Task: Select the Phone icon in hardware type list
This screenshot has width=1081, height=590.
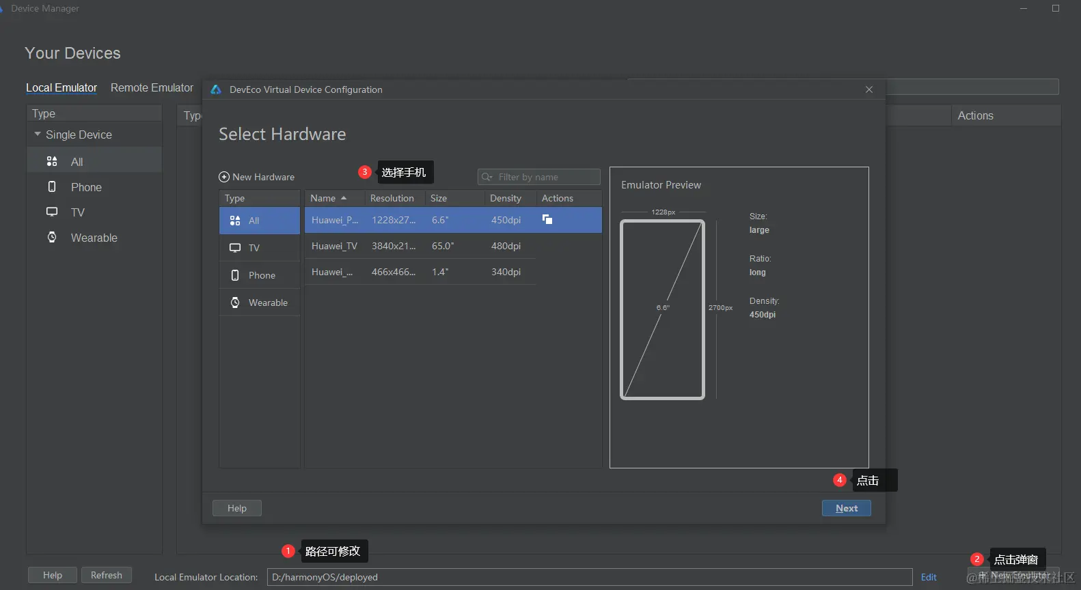Action: coord(235,275)
